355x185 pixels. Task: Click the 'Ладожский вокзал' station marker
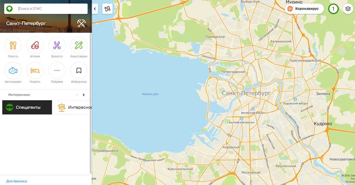tap(295, 100)
